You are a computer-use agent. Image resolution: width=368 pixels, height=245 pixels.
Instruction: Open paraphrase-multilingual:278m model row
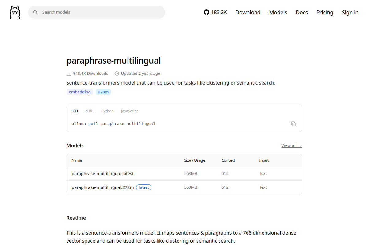coord(184,187)
